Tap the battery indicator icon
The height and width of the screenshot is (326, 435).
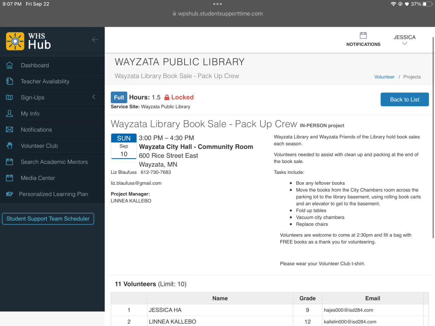(427, 4)
